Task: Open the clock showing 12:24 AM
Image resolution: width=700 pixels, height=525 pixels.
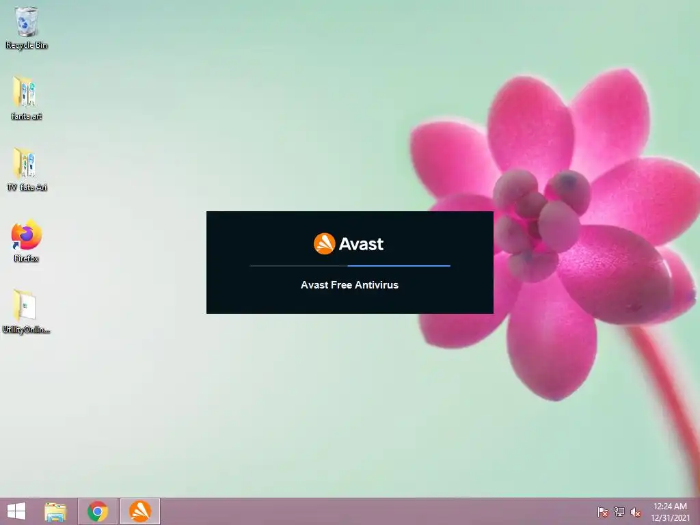Action: coord(670,507)
